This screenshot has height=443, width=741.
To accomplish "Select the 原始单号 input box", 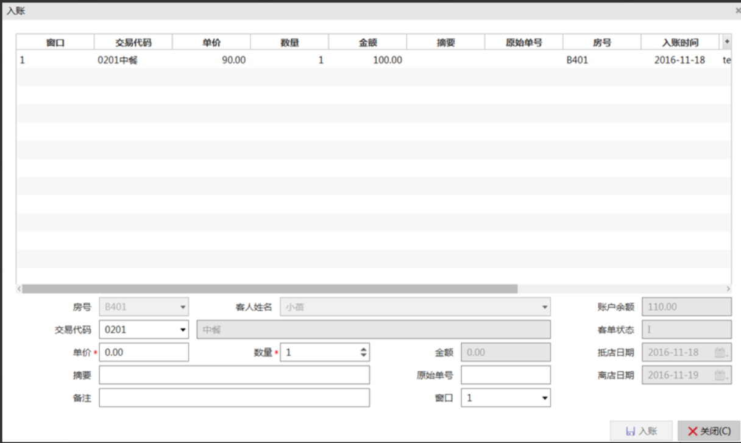I will click(x=505, y=375).
